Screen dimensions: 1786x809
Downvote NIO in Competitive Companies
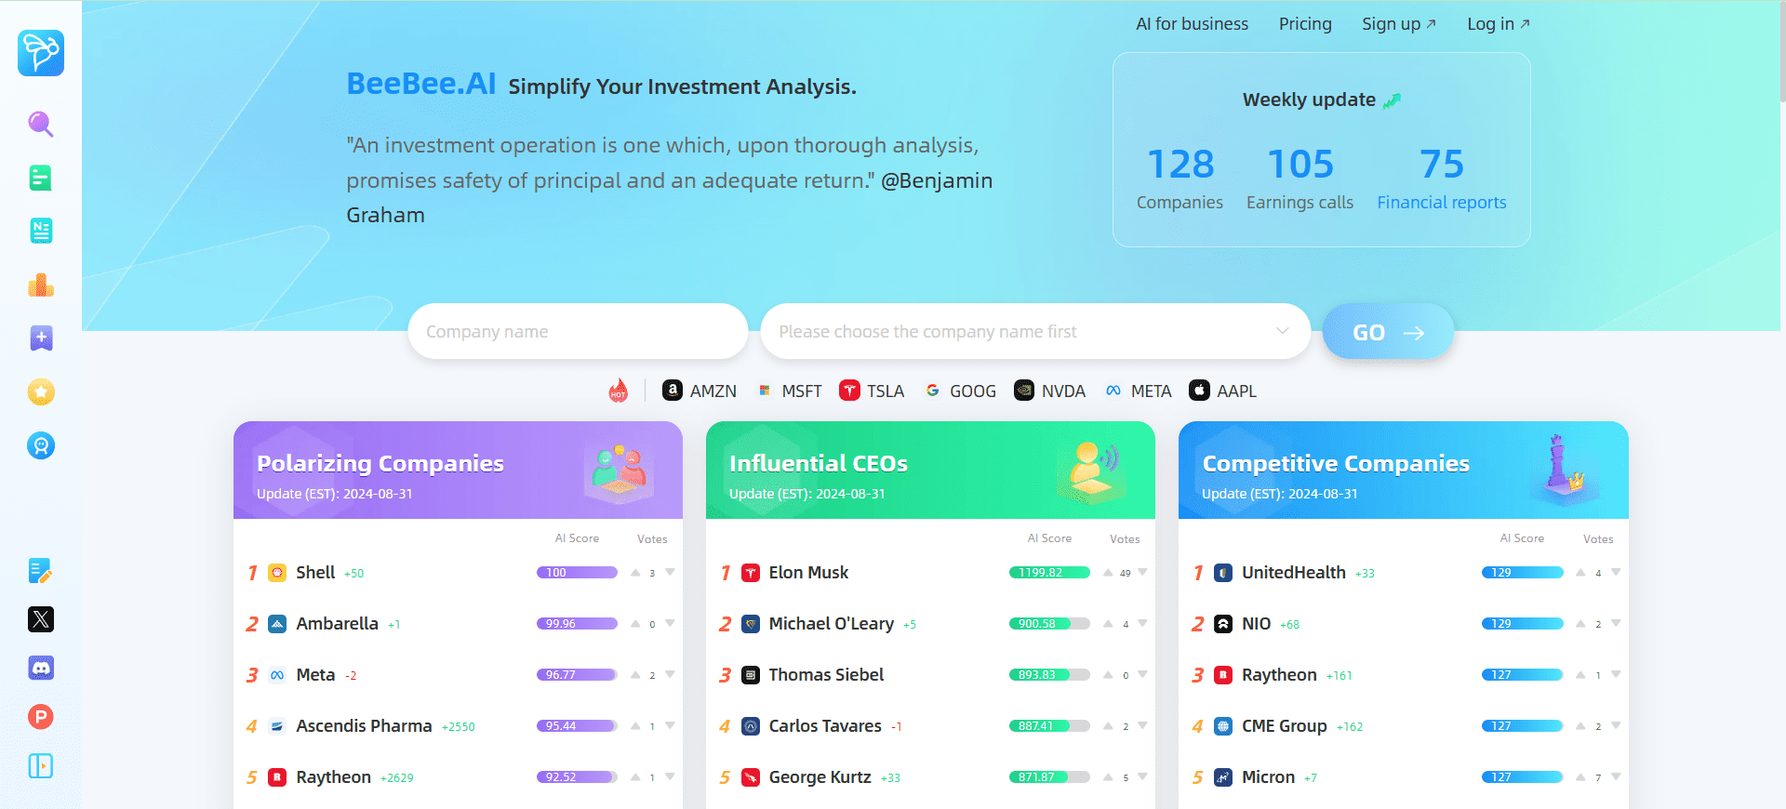pyautogui.click(x=1616, y=623)
